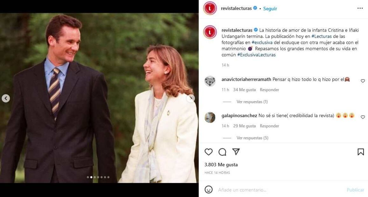Image resolution: width=368 pixels, height=197 pixels.
Task: Open comment bubble icon below post
Action: (x=222, y=152)
